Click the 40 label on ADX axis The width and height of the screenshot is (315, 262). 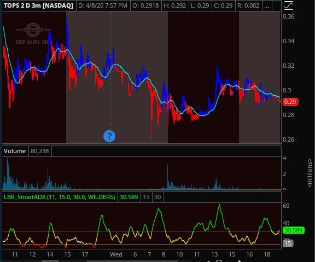point(286,223)
